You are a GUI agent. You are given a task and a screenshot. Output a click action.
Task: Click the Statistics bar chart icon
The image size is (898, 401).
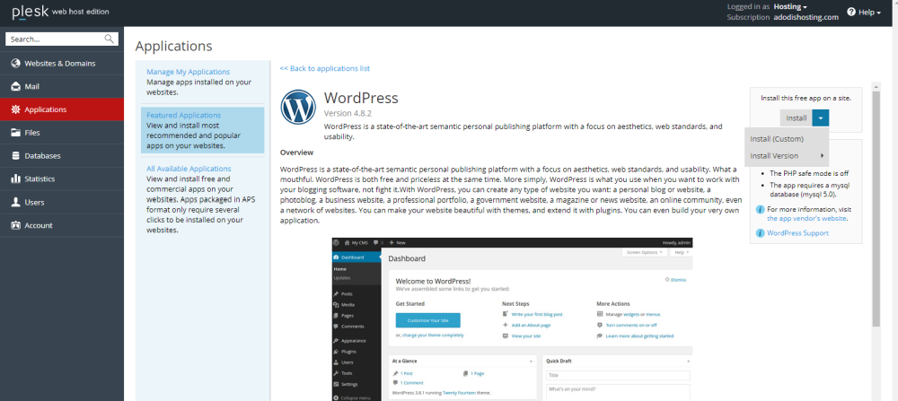(15, 179)
